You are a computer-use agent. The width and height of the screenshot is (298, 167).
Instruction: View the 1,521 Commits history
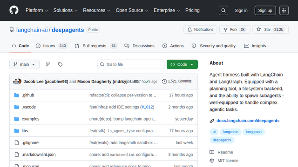[177, 81]
